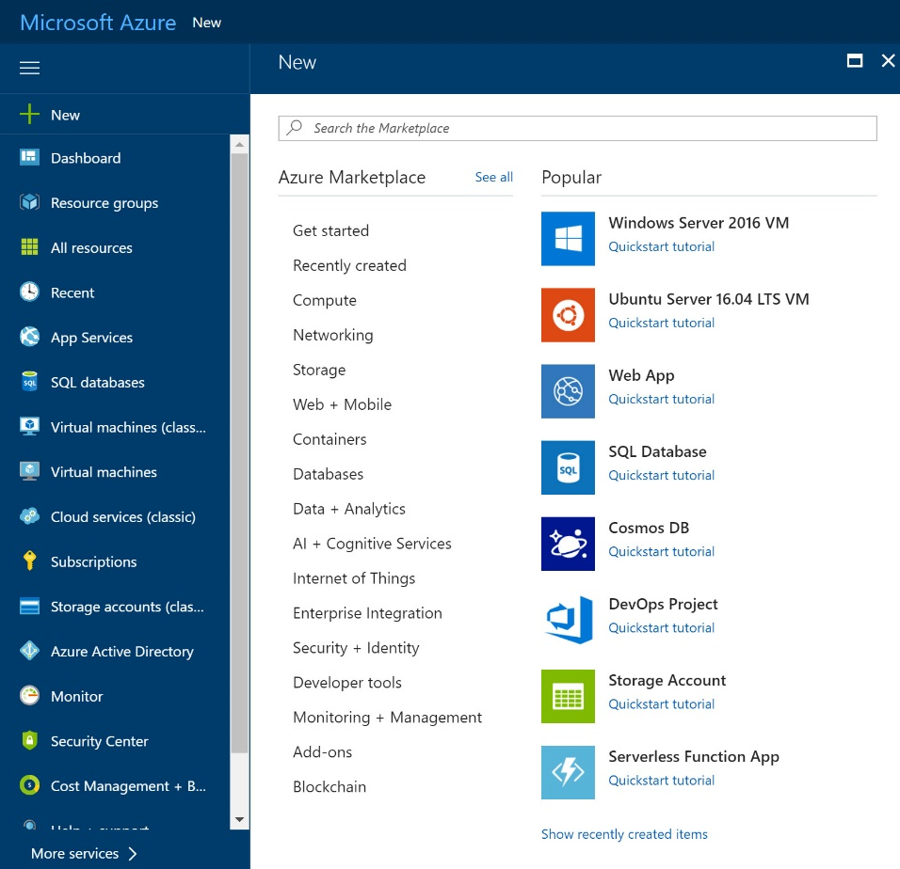Open SQL Database Quickstart tutorial link

tap(661, 475)
